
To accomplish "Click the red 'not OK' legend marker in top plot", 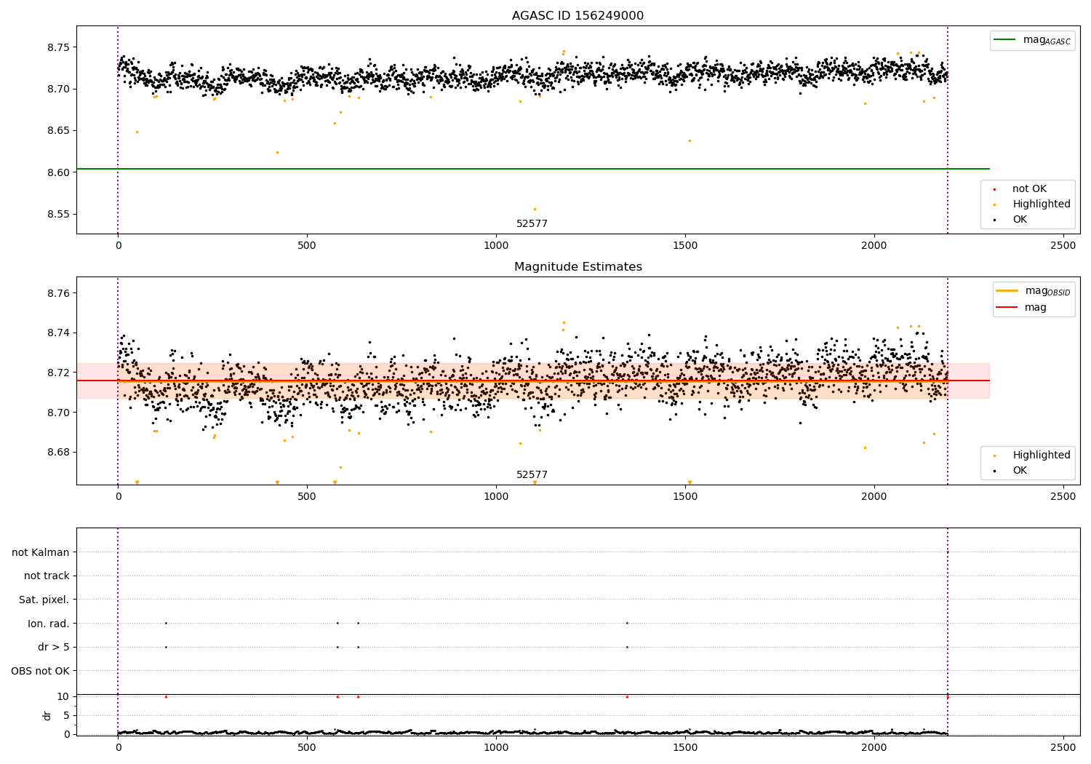I will click(x=994, y=189).
